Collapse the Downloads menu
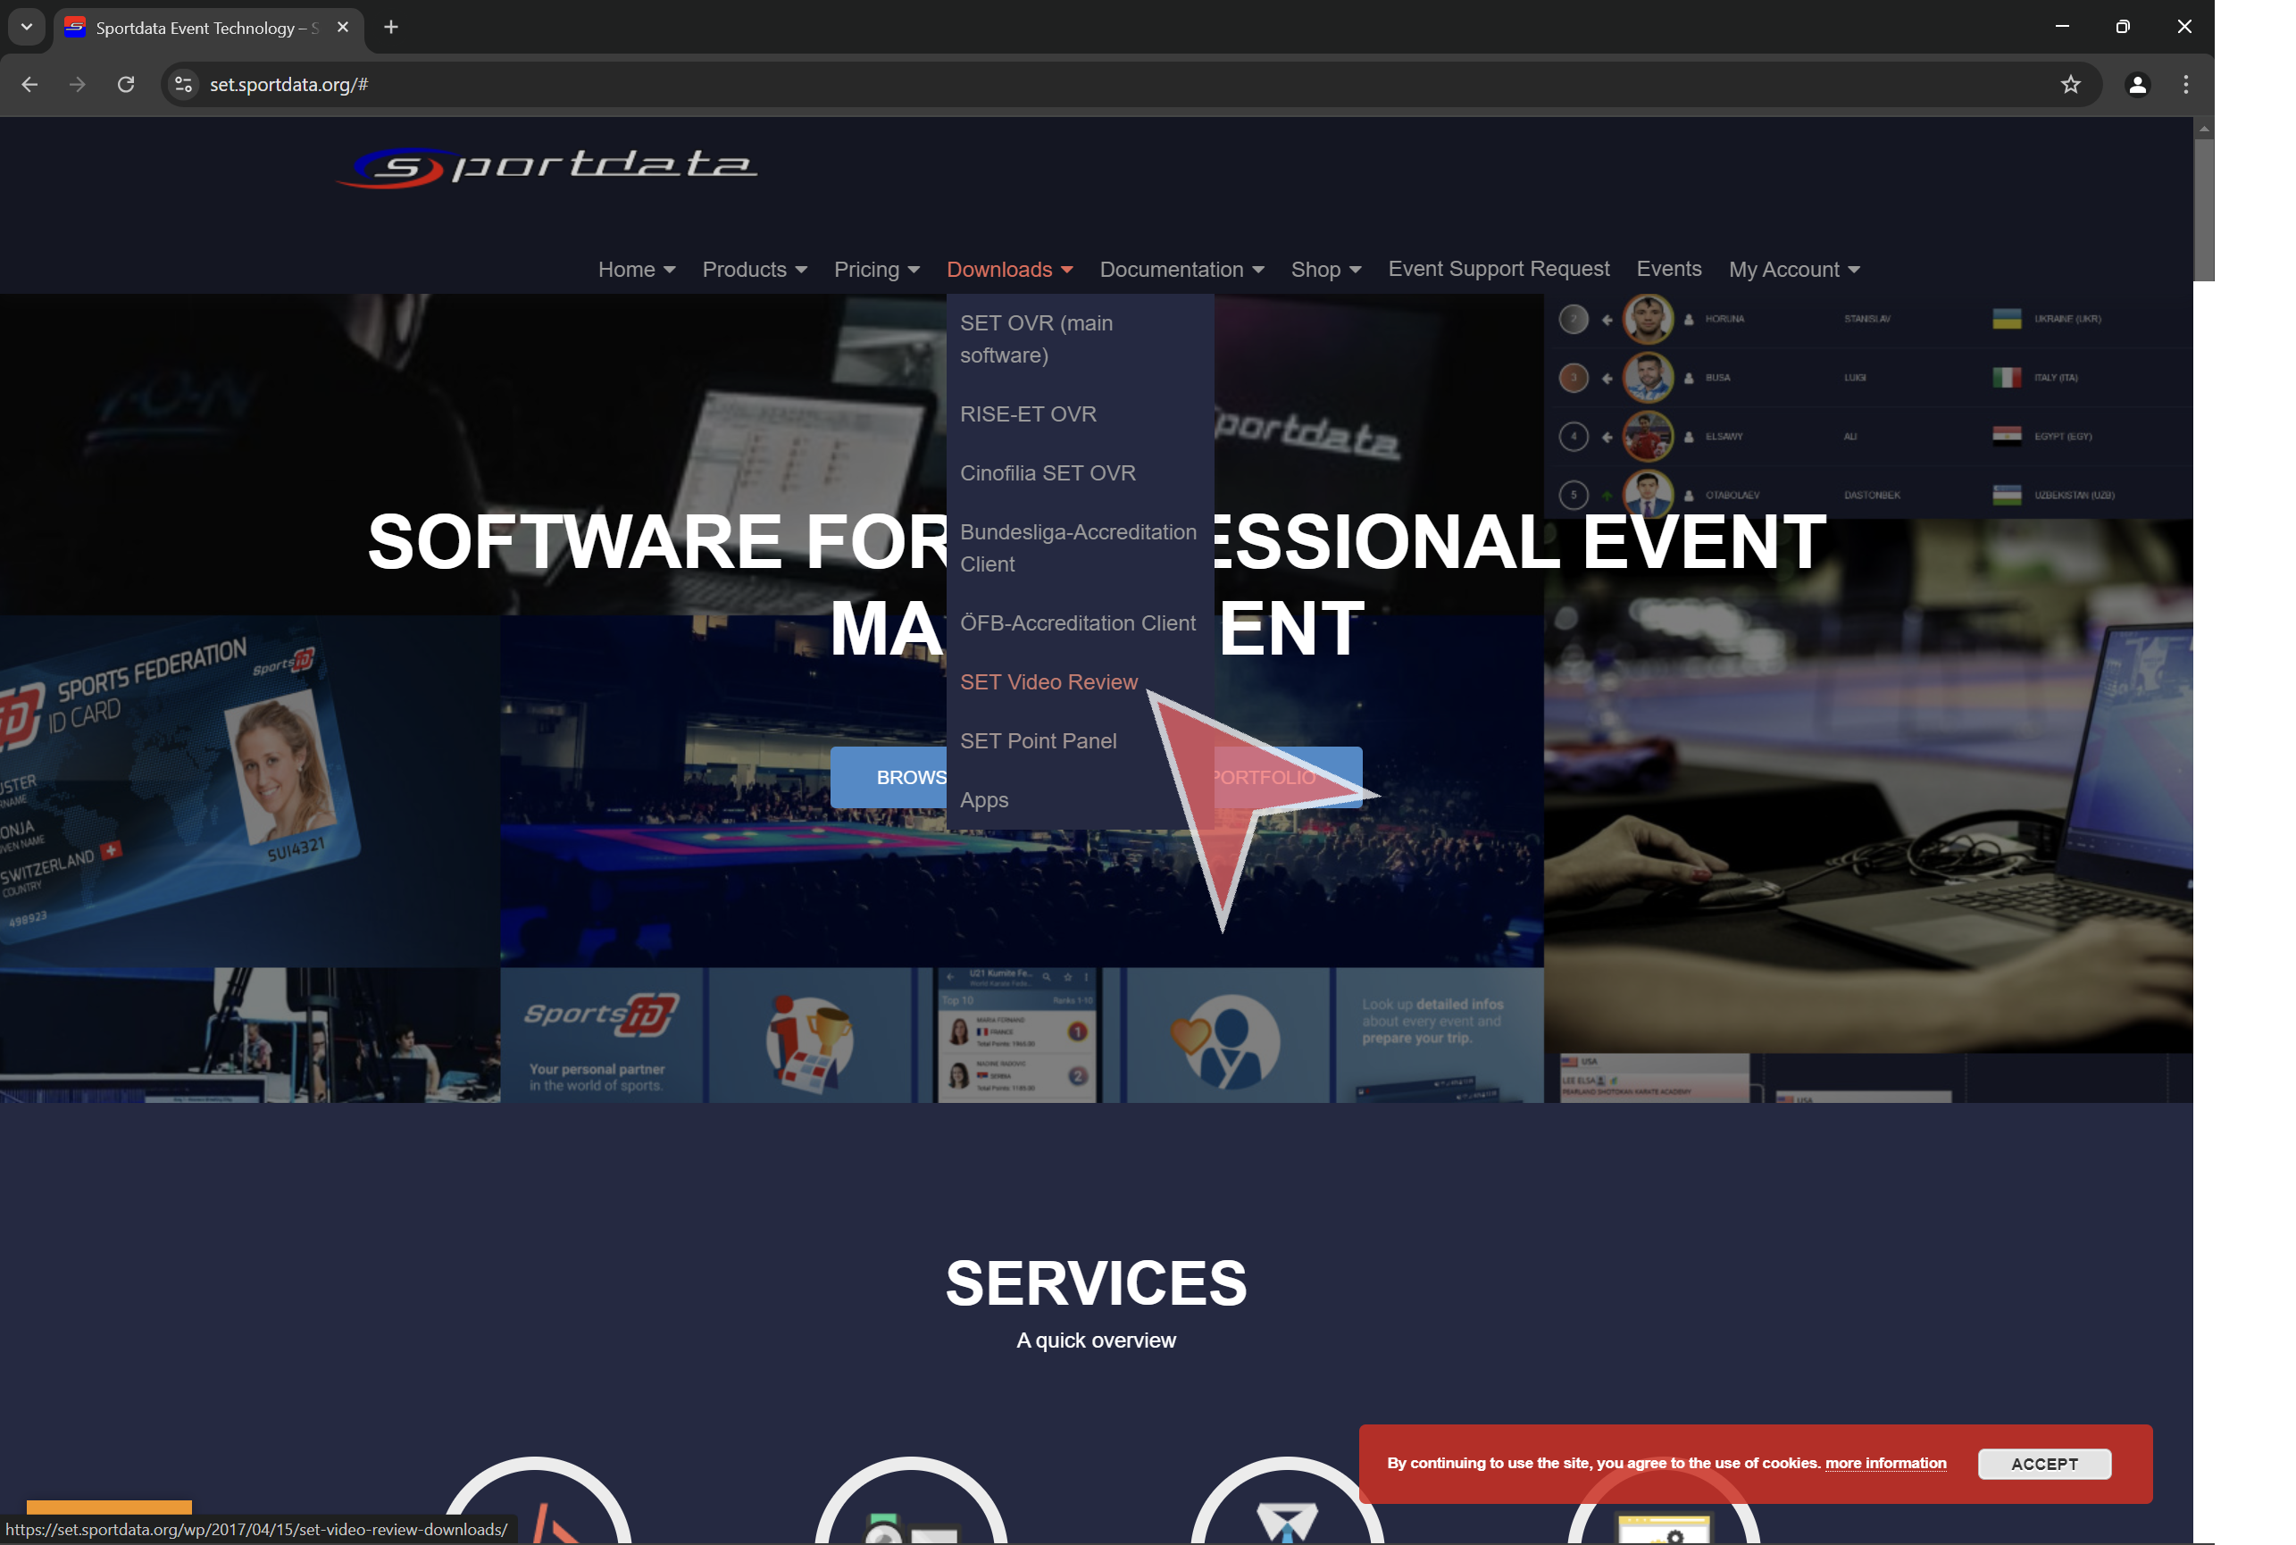This screenshot has width=2296, height=1545. click(1009, 269)
